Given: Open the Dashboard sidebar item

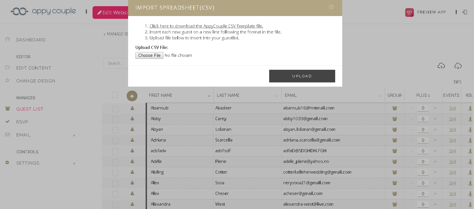Looking at the screenshot, I should pyautogui.click(x=31, y=40).
